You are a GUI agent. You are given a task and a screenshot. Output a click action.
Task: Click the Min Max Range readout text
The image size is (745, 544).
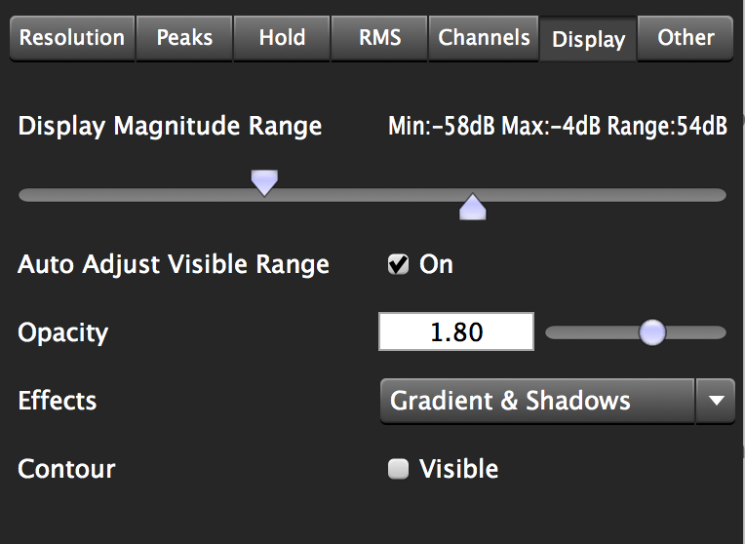pos(558,127)
